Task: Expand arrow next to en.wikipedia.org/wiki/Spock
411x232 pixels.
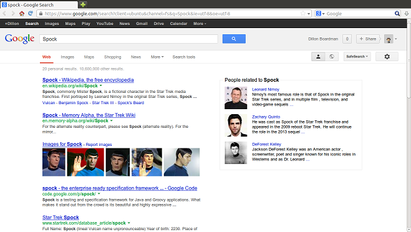Action: point(100,85)
